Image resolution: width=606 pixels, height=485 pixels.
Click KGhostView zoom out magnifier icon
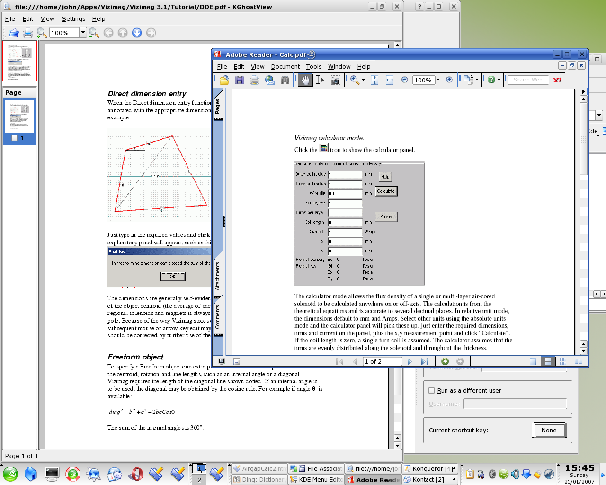pos(94,33)
